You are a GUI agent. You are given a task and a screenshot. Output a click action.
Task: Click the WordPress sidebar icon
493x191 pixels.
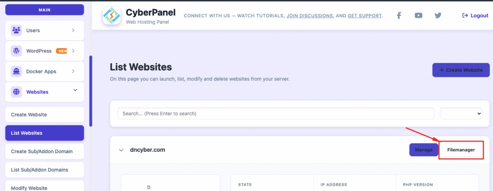[16, 51]
